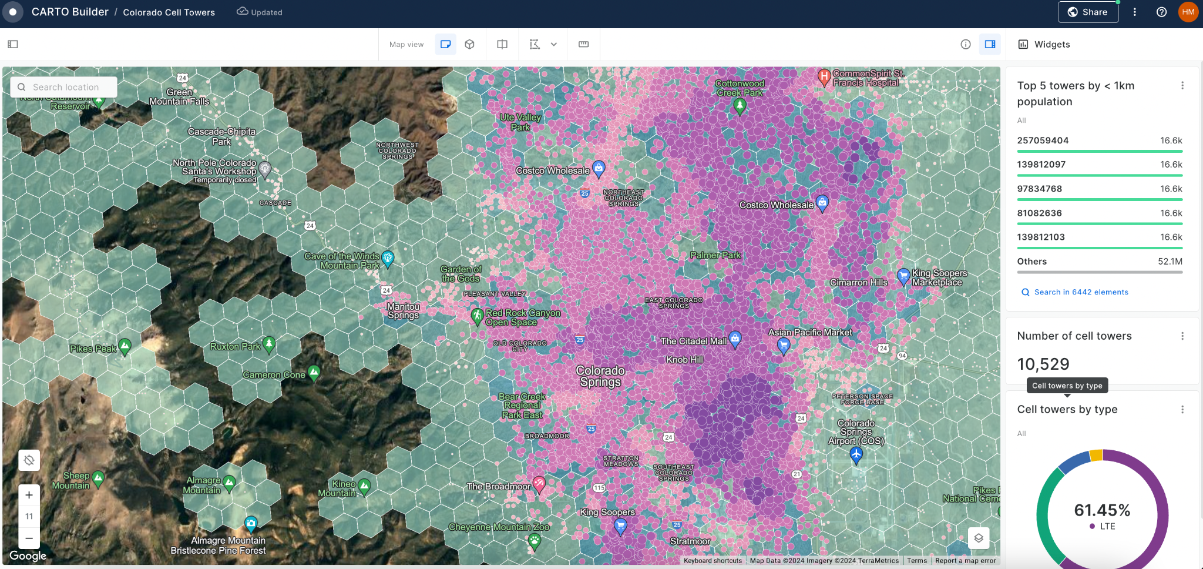Open the split map view tool

(502, 44)
